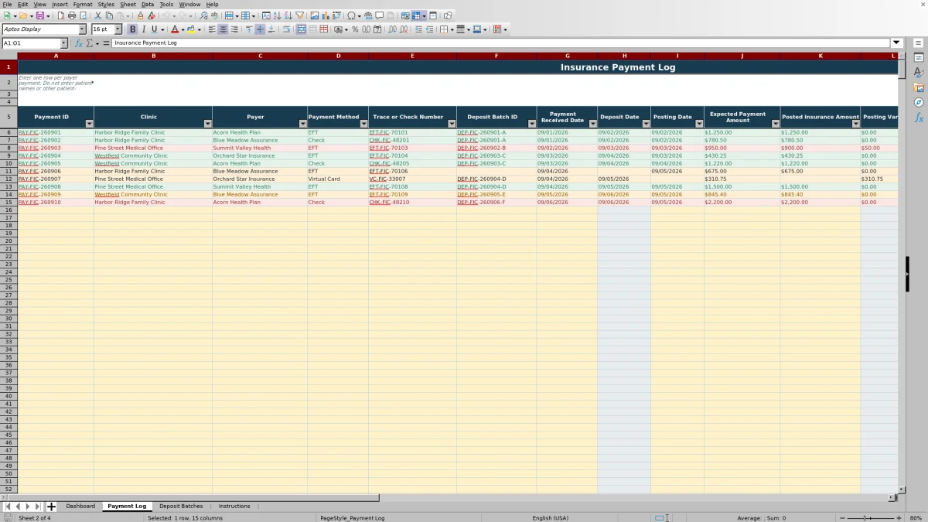Click the Function Wizard fx icon

[x=78, y=43]
